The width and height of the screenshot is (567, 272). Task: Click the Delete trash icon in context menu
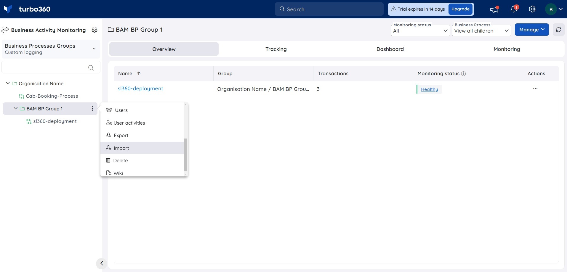[108, 160]
